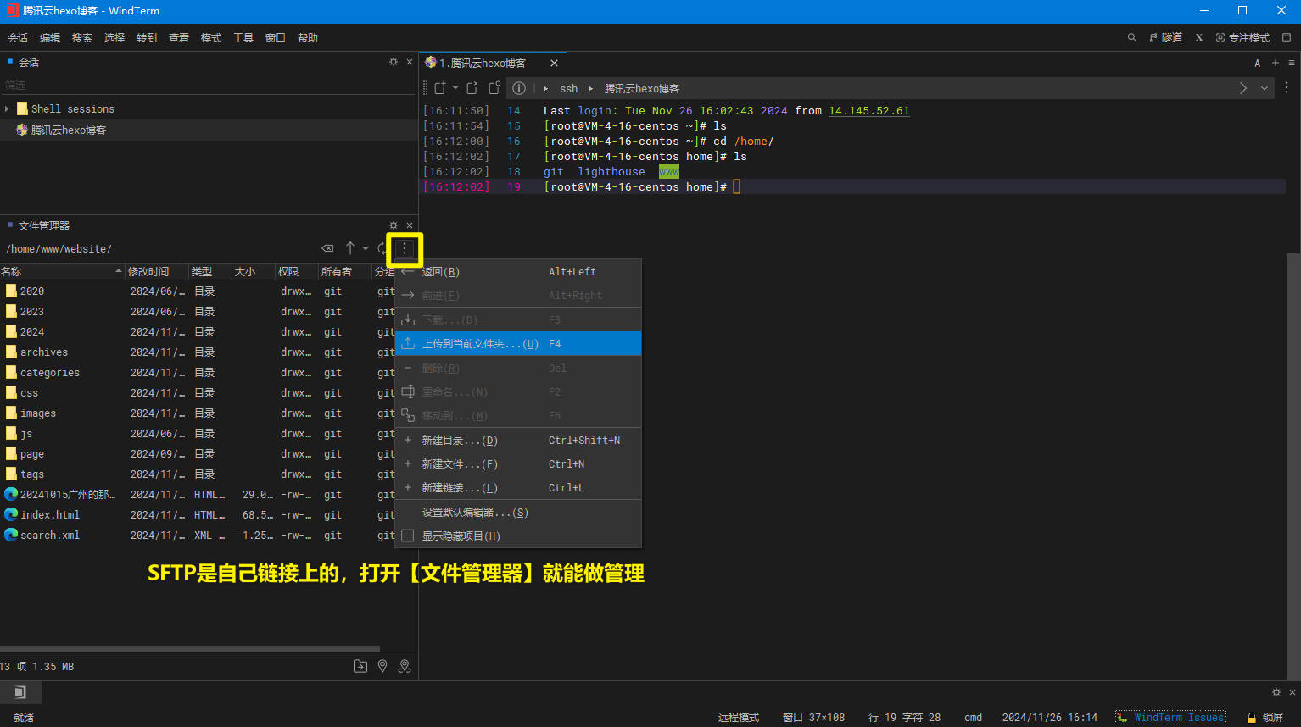Choose 新建文件 in the context menu
The width and height of the screenshot is (1301, 727).
point(517,464)
